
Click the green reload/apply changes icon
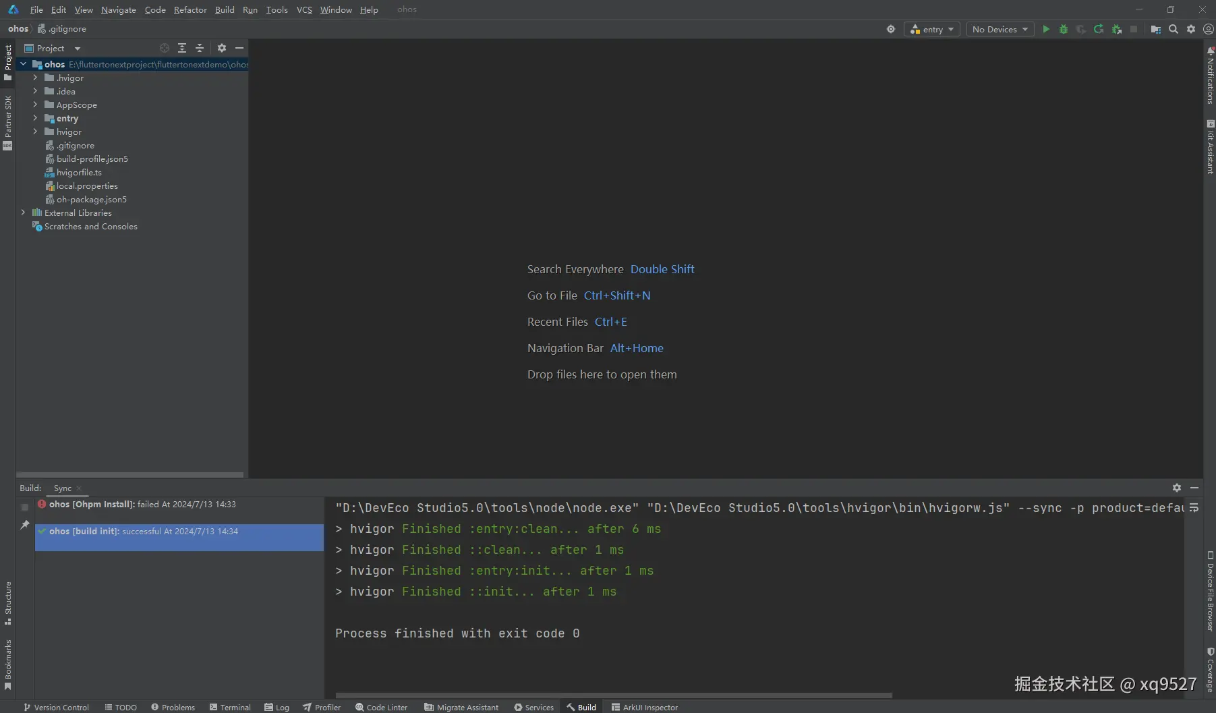(1099, 29)
